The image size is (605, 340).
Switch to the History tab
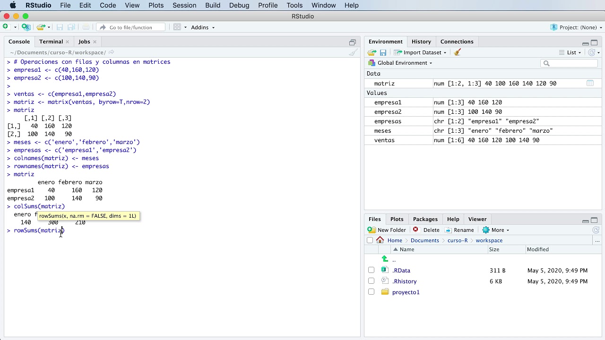point(421,42)
